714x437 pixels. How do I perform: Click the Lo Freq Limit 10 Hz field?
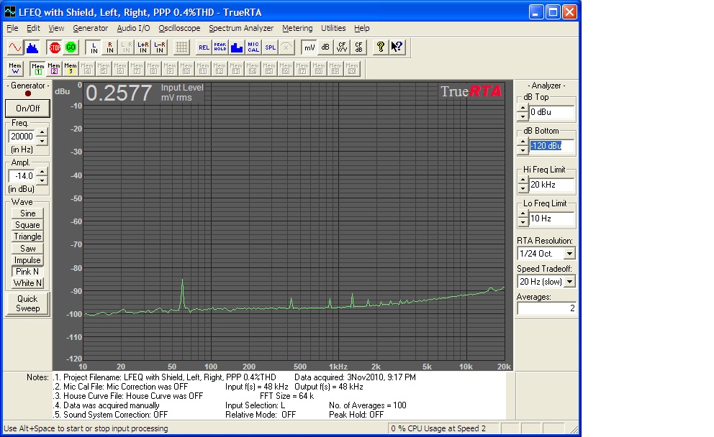tap(551, 218)
